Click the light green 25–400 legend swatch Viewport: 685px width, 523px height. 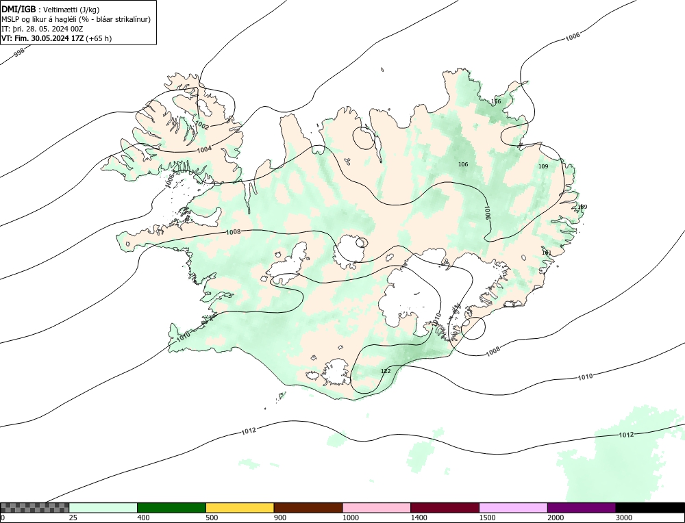click(103, 507)
